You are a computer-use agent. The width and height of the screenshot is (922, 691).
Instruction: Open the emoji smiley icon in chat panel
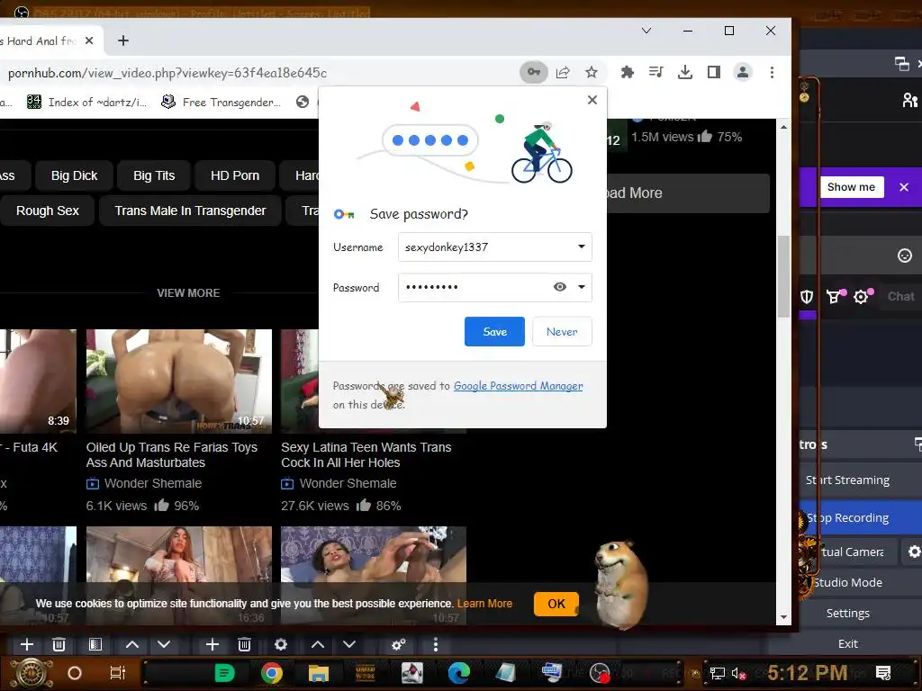[x=904, y=256]
